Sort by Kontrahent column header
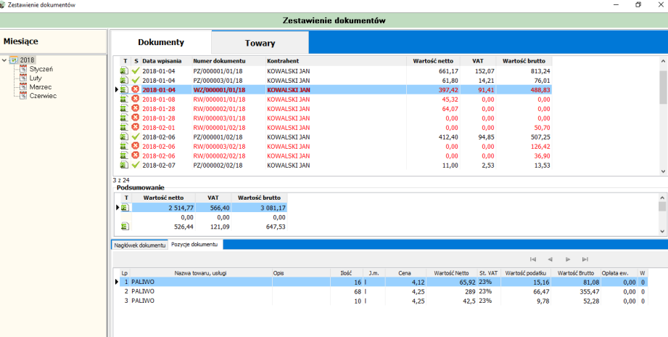 [x=336, y=61]
